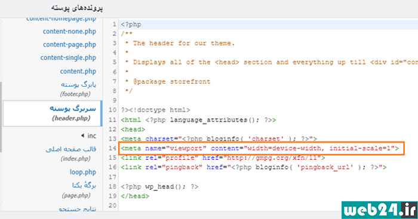This screenshot has width=418, height=219.
Task: Click the opening <head> tag line
Action: tap(133, 129)
